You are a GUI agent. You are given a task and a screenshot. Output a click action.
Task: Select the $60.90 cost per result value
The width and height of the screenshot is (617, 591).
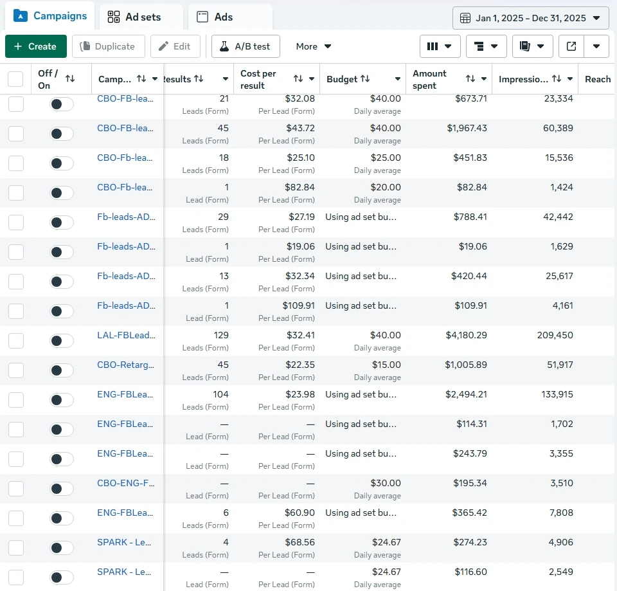coord(300,513)
